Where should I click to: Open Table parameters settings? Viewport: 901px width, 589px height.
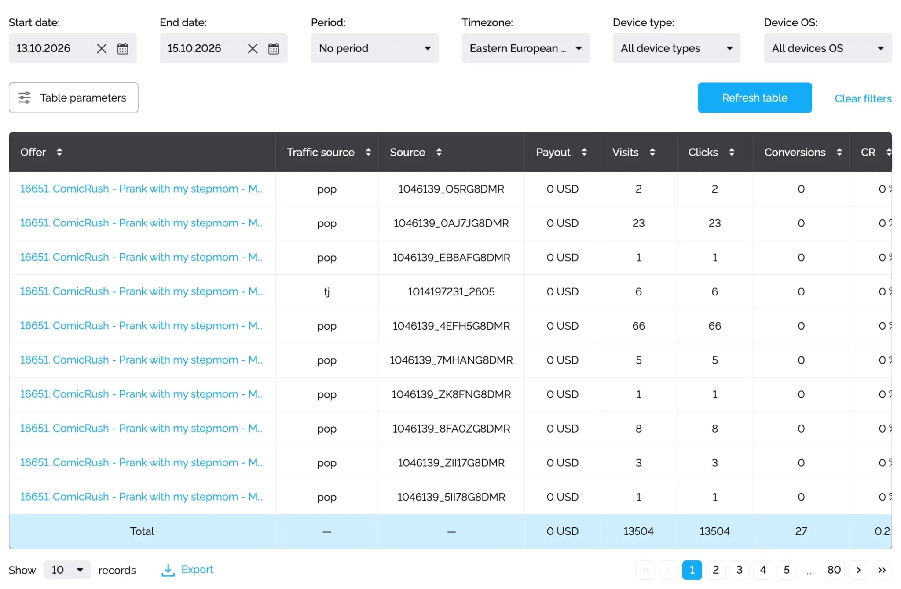point(73,98)
